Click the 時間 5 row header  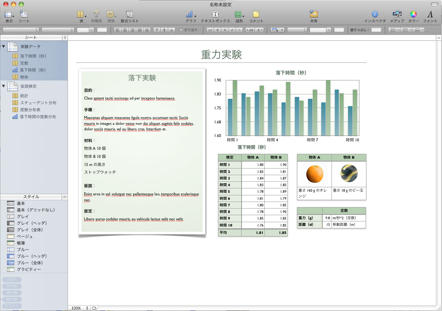[230, 192]
